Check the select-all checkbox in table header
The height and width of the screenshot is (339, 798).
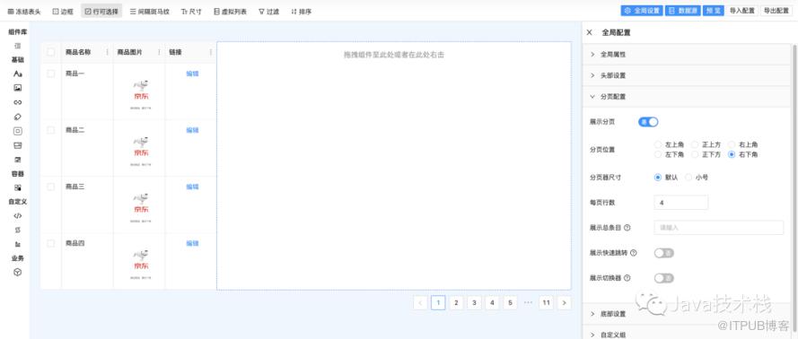pyautogui.click(x=51, y=52)
